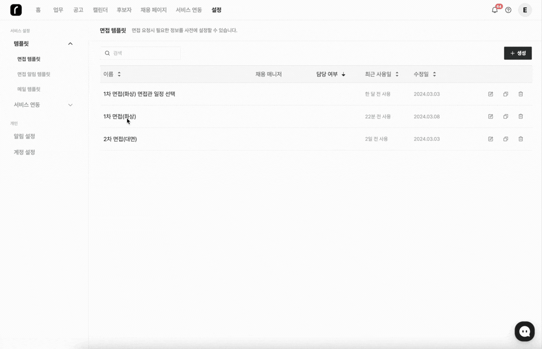The width and height of the screenshot is (542, 349).
Task: Go to the 캘린더 menu
Action: coord(100,10)
